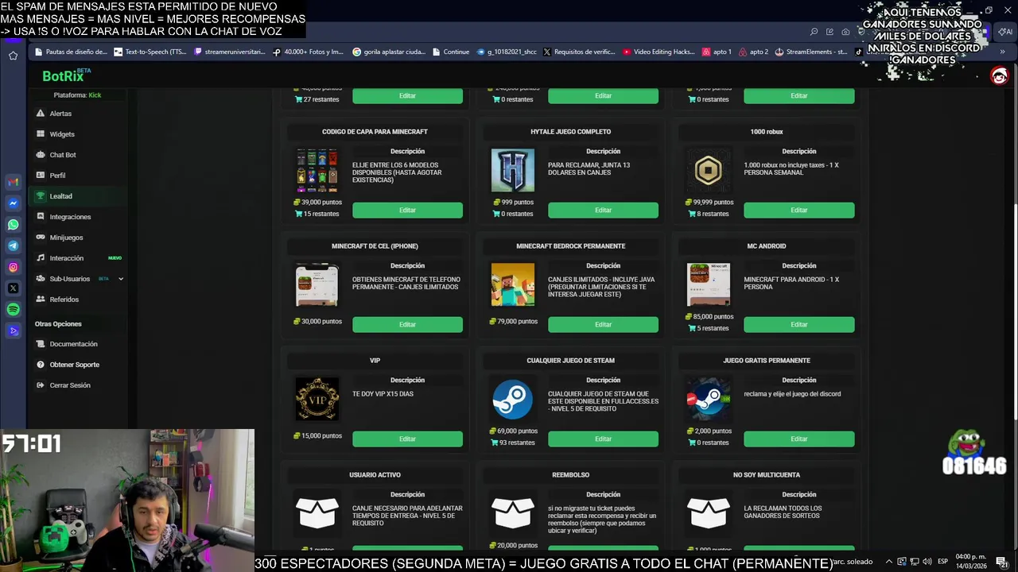Open Instagram in the browser side panel

(13, 268)
